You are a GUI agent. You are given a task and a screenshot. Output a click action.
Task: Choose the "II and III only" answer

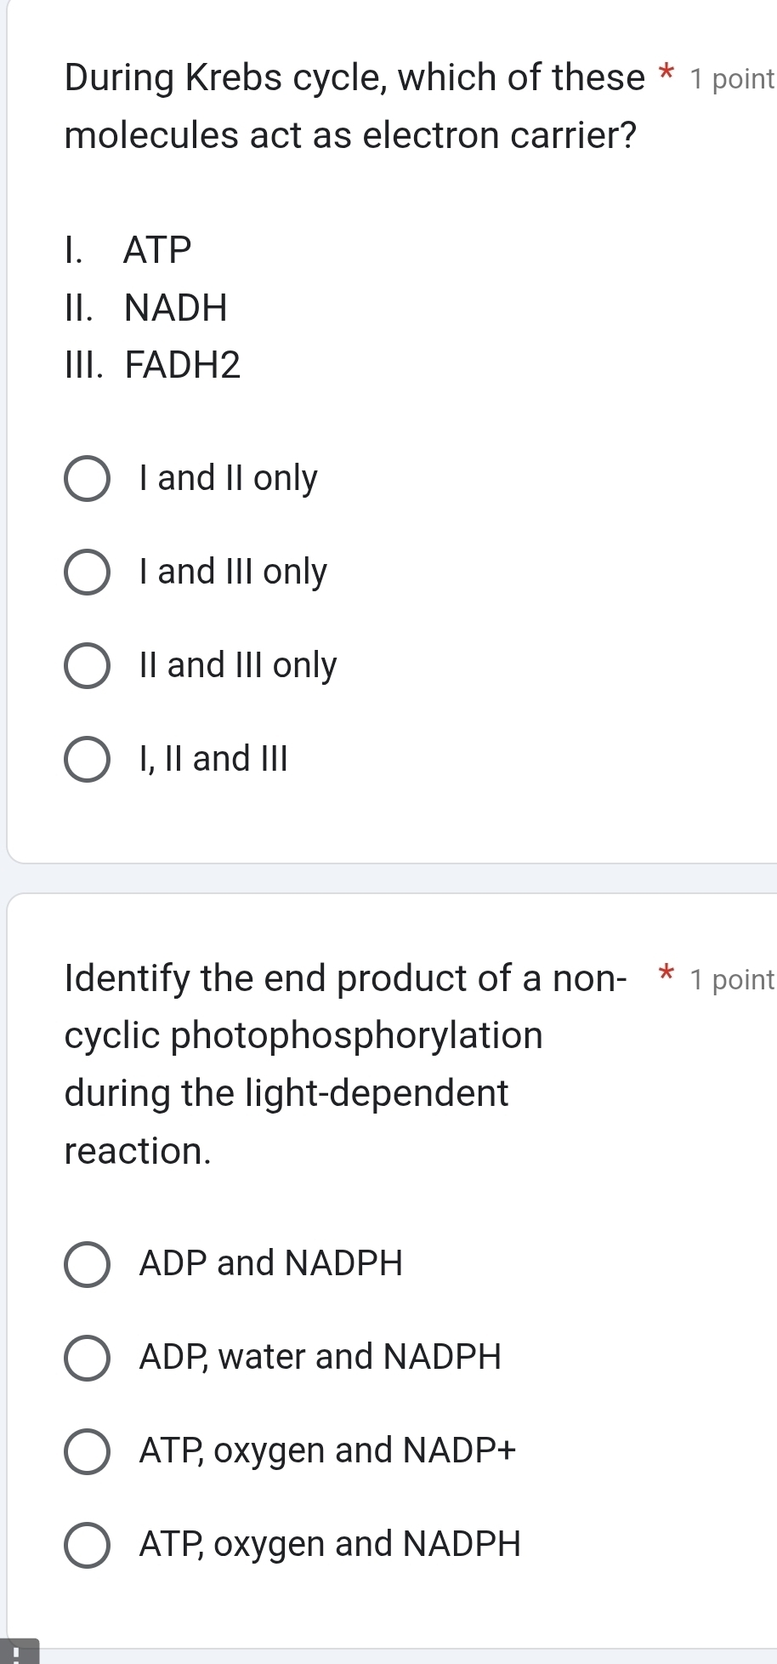coord(86,665)
